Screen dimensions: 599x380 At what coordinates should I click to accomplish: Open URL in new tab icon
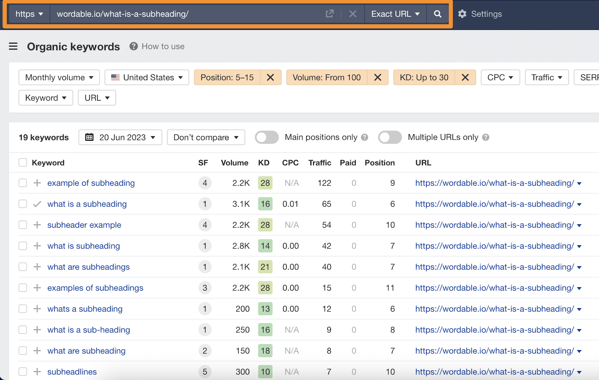coord(329,14)
